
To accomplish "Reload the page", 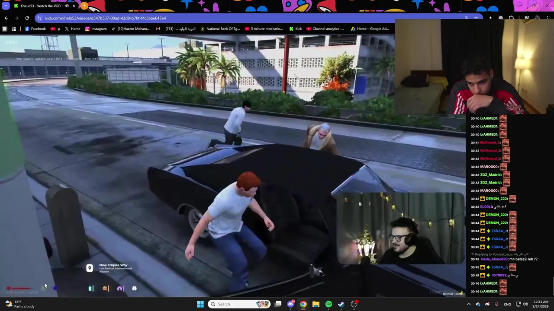I will (27, 18).
